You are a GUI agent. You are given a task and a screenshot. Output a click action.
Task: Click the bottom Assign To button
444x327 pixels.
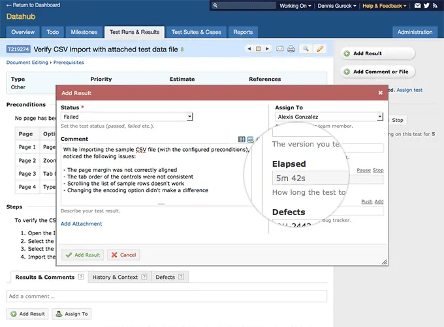(x=72, y=314)
